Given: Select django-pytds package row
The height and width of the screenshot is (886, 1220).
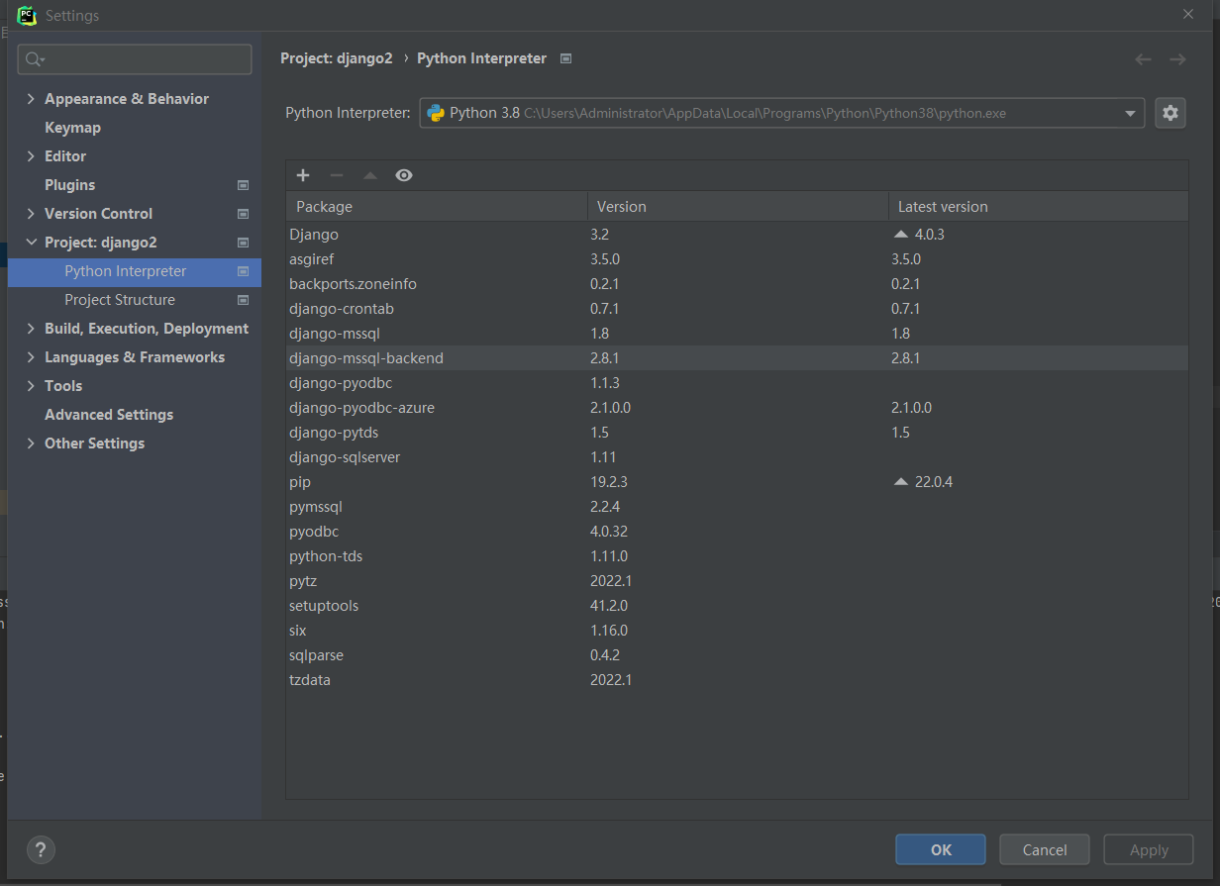Looking at the screenshot, I should pos(737,433).
